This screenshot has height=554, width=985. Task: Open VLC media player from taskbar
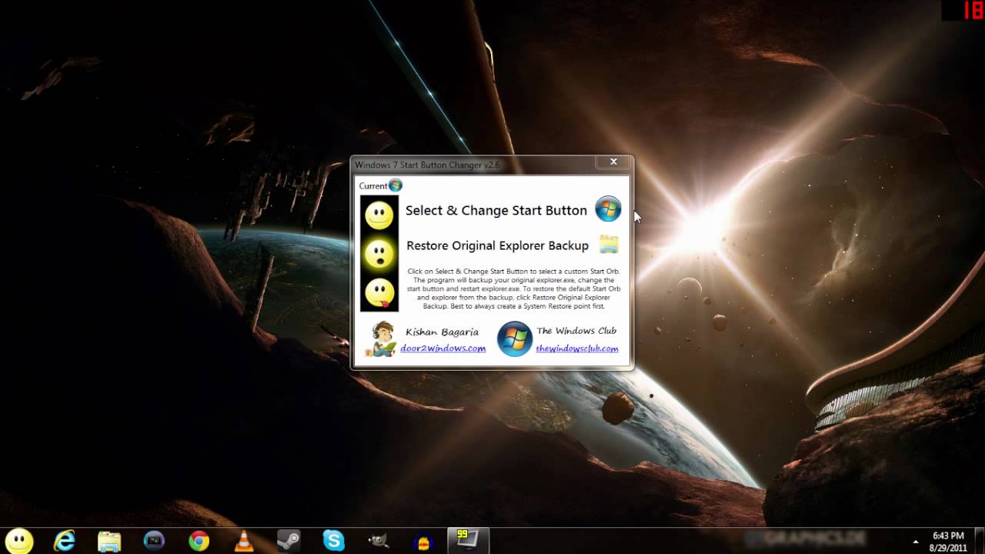(x=244, y=542)
